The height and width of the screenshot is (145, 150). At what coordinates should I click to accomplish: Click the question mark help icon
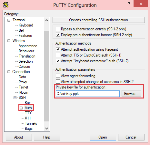(x=129, y=4)
